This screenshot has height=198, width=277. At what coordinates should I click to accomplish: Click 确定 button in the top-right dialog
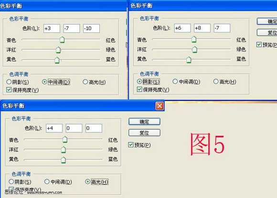click(x=267, y=22)
